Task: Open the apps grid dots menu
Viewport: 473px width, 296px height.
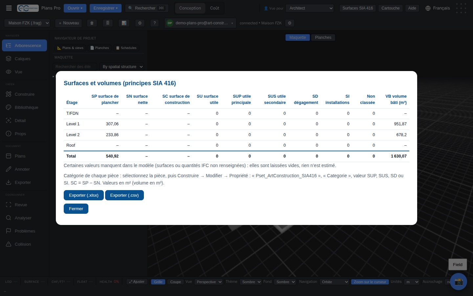Action: [461, 8]
